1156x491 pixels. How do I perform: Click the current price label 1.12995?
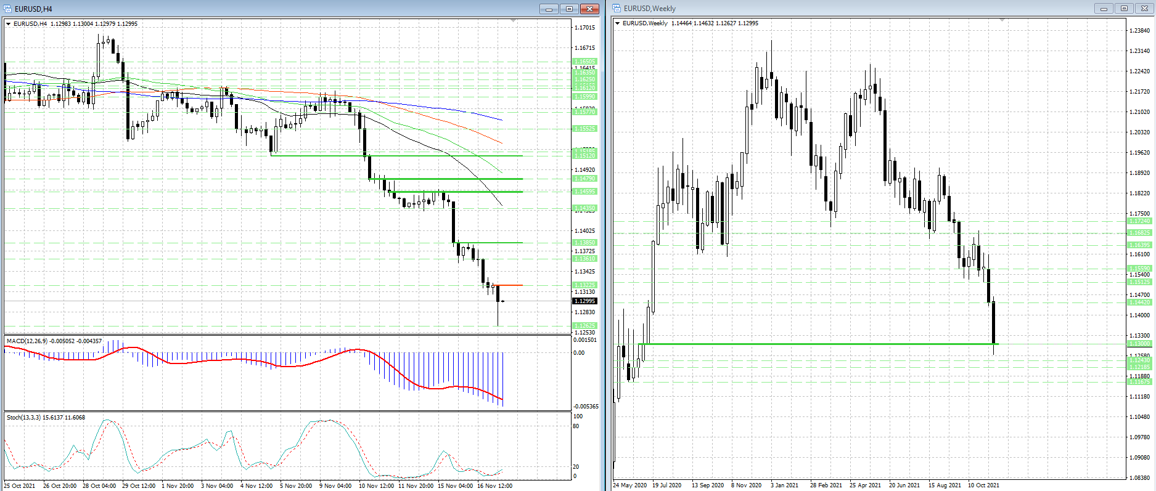click(x=584, y=301)
